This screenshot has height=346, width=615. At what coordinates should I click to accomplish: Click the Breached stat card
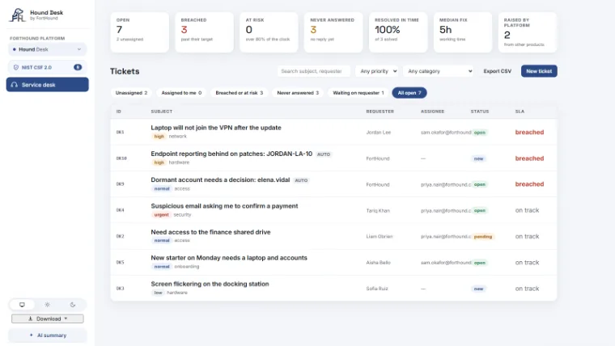click(x=204, y=32)
